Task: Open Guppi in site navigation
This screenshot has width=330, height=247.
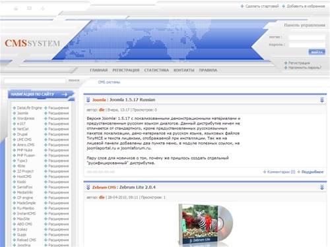Action: click(x=22, y=234)
